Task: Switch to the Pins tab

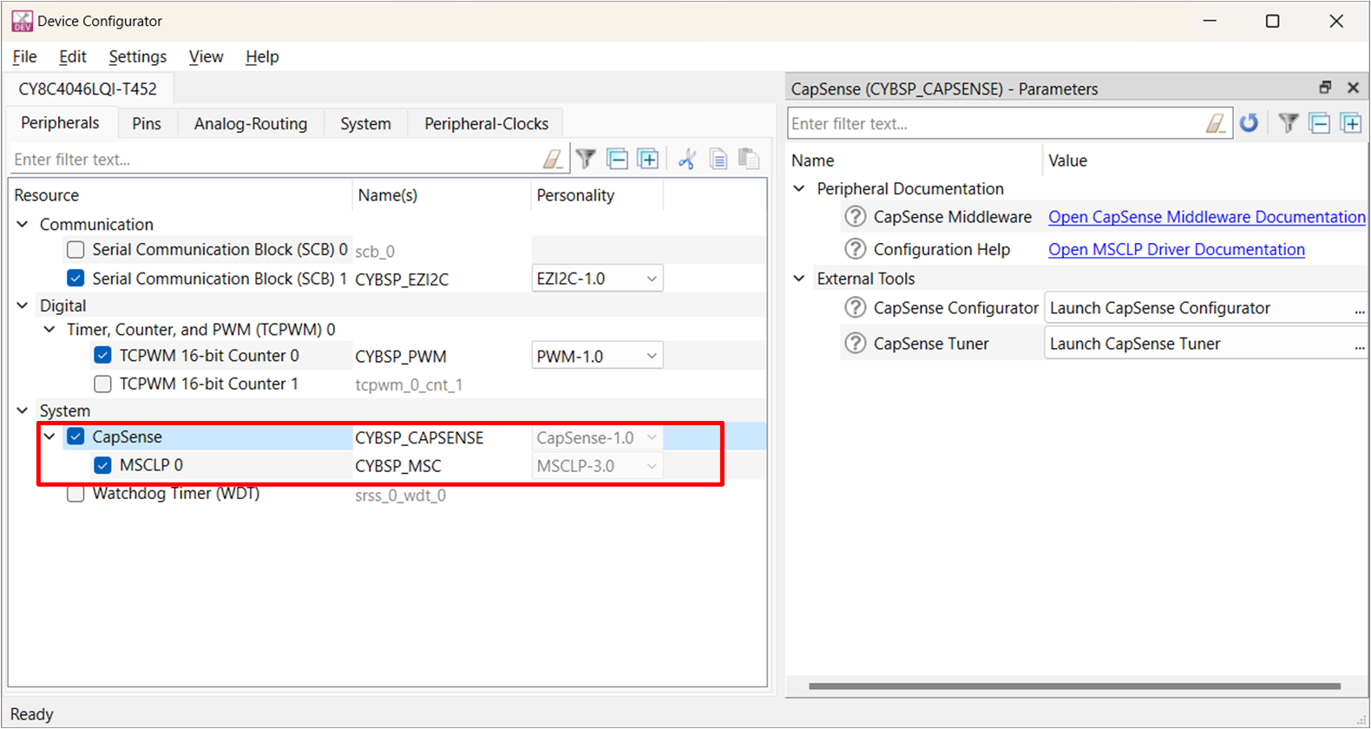Action: [147, 123]
